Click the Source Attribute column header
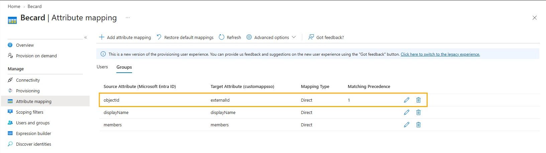This screenshot has height=153, width=546. pyautogui.click(x=140, y=86)
